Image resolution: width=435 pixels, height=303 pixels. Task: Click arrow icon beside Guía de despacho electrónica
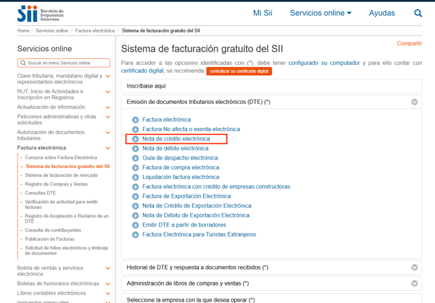click(136, 158)
